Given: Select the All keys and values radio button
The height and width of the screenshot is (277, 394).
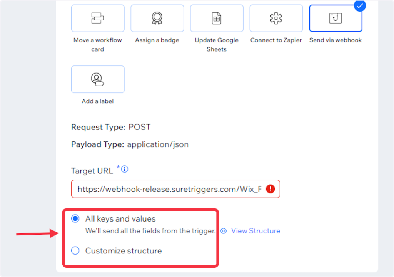Looking at the screenshot, I should pos(75,219).
